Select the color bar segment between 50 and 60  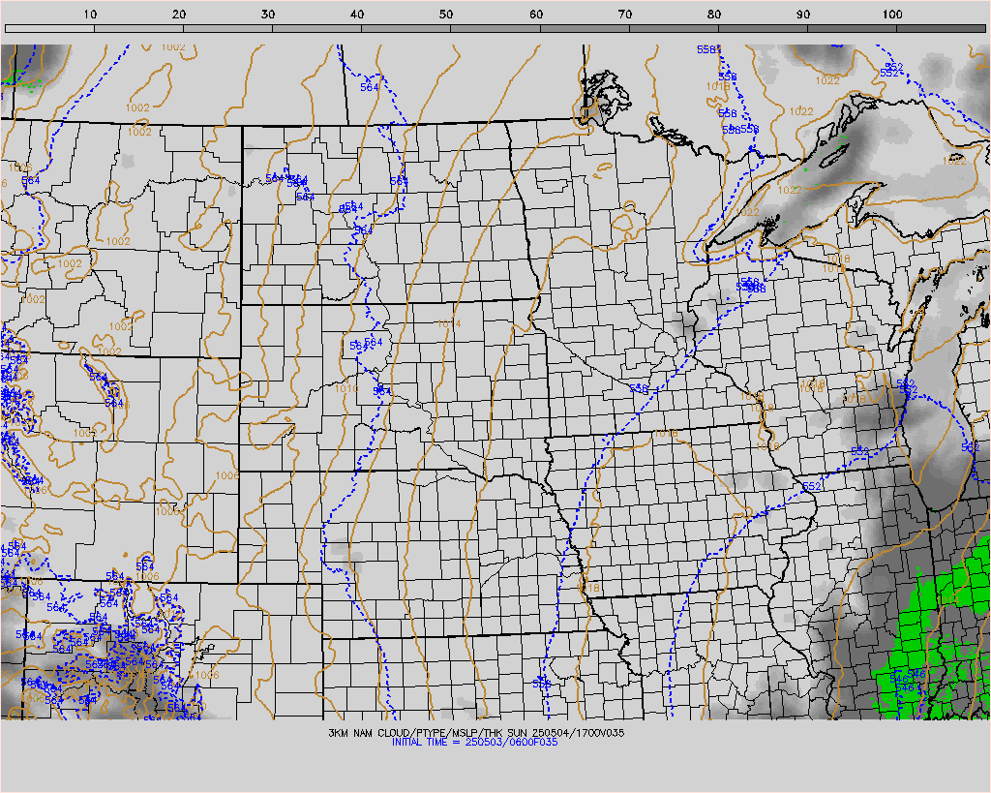[495, 28]
